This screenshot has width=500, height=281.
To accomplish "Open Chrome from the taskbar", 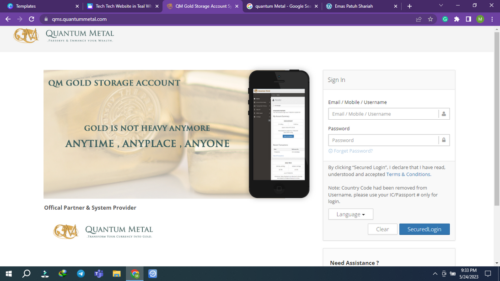I will point(134,274).
